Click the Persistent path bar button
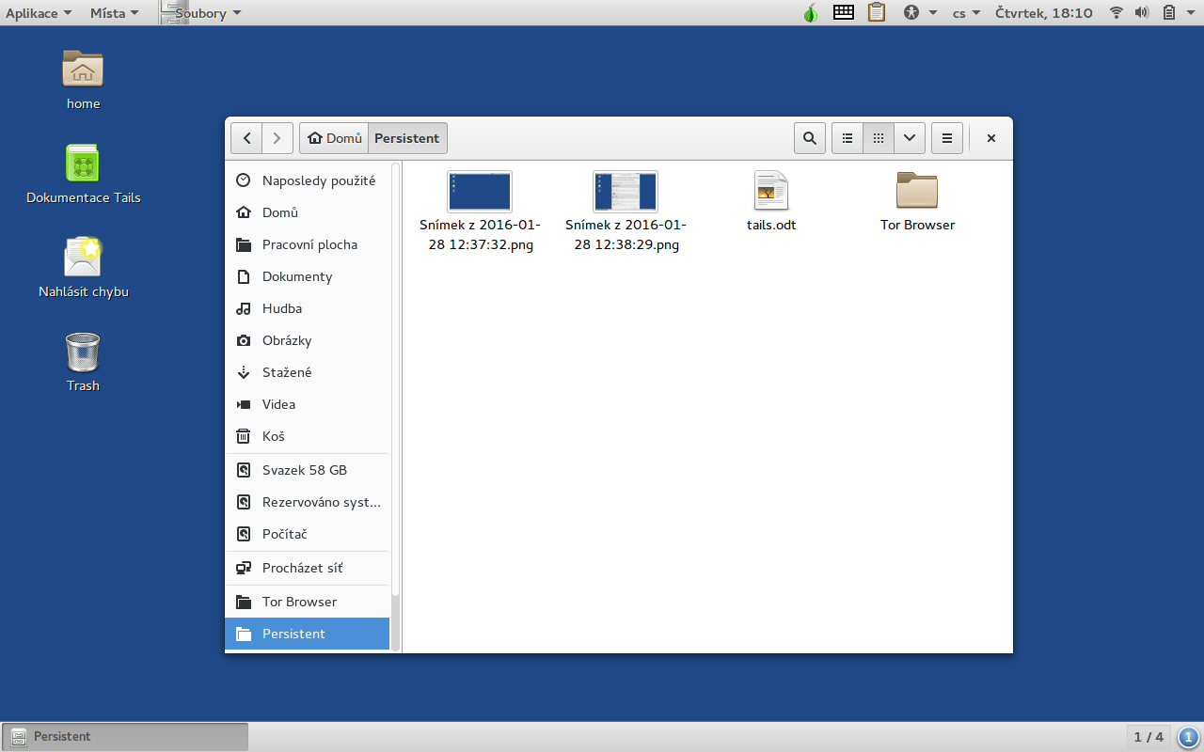Viewport: 1204px width, 752px height. pyautogui.click(x=407, y=138)
